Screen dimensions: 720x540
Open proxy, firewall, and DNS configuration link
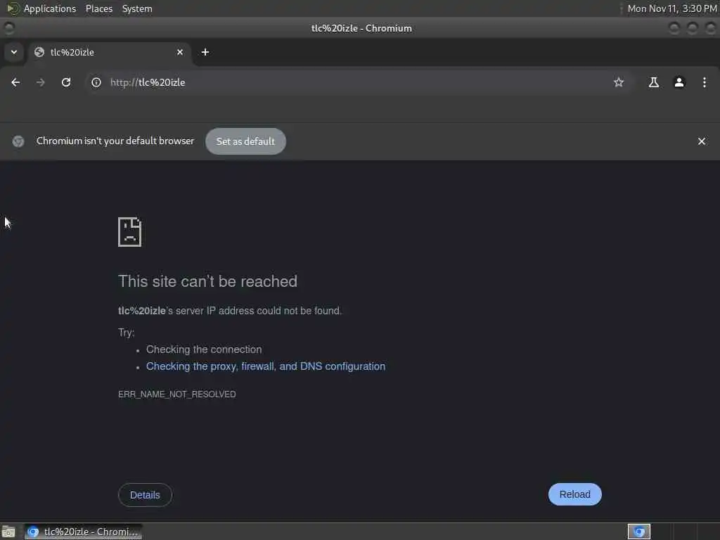(266, 366)
